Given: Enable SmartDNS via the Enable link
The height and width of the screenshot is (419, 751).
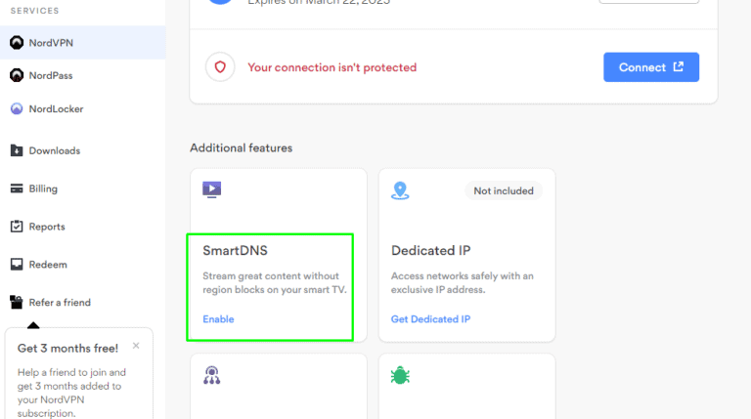Looking at the screenshot, I should pos(218,319).
